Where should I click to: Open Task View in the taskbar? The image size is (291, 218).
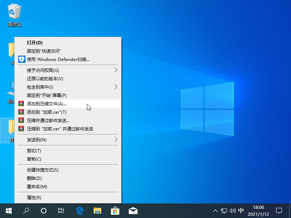tap(61, 210)
